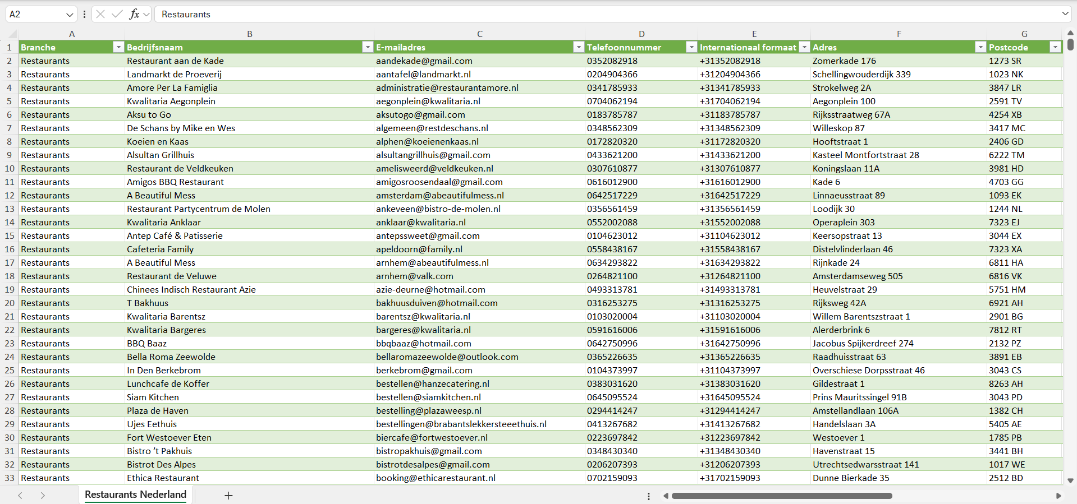
Task: Expand the formula bar with chevron
Action: click(x=1065, y=14)
